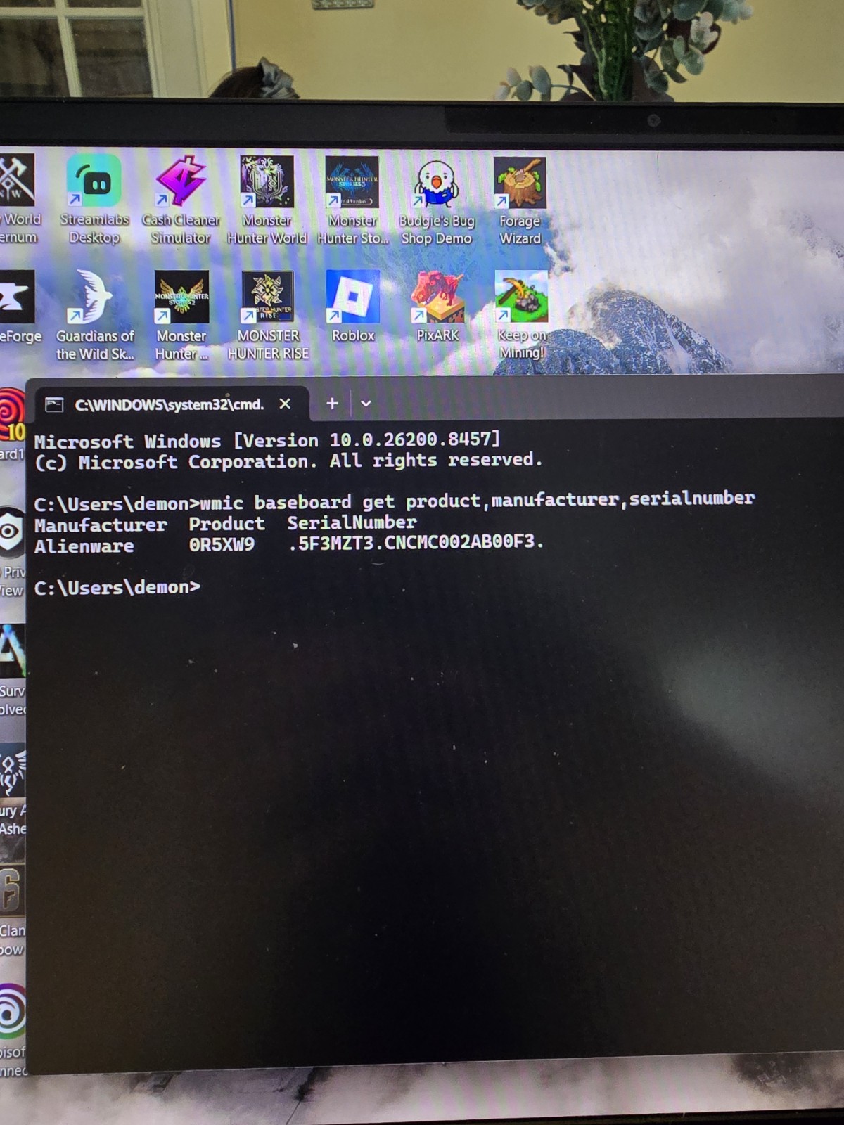This screenshot has height=1125, width=844.
Task: Launch the Monster Hunter Sto... shortcut
Action: (x=352, y=200)
